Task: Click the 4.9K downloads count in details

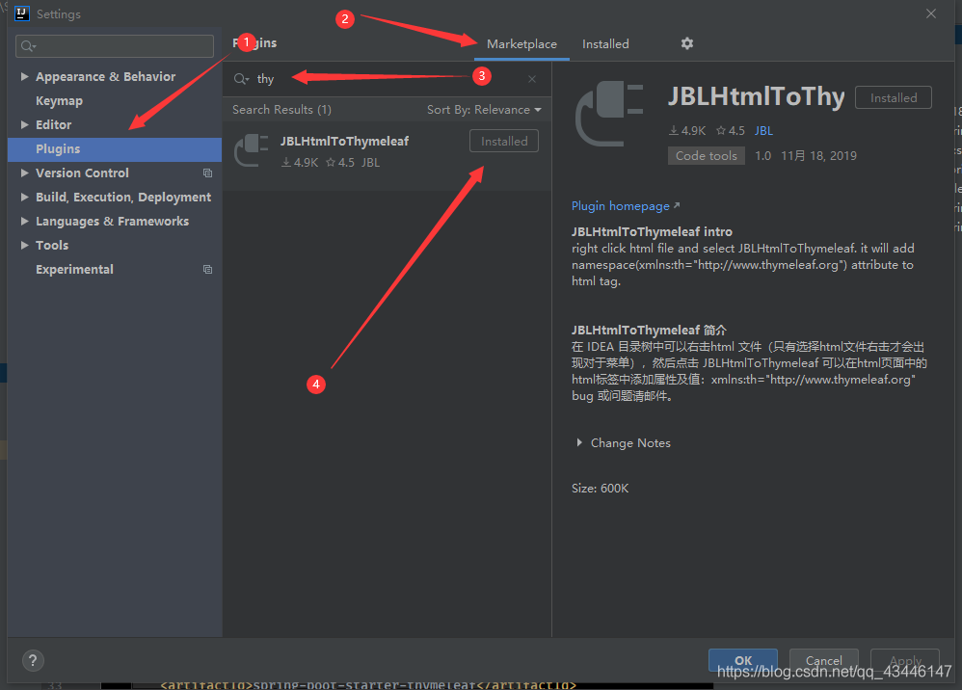Action: [x=687, y=131]
